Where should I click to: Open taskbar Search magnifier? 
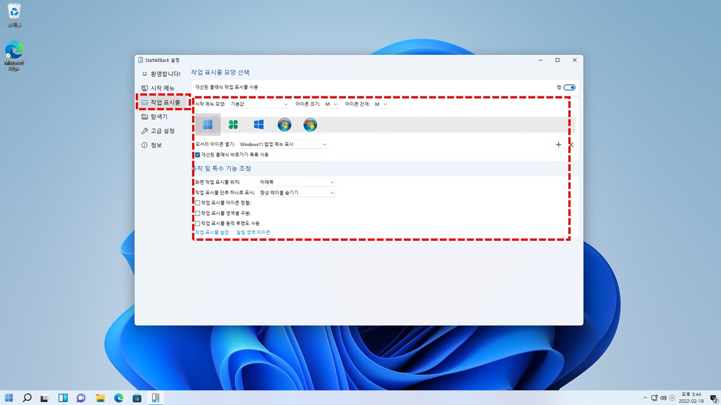tap(27, 398)
